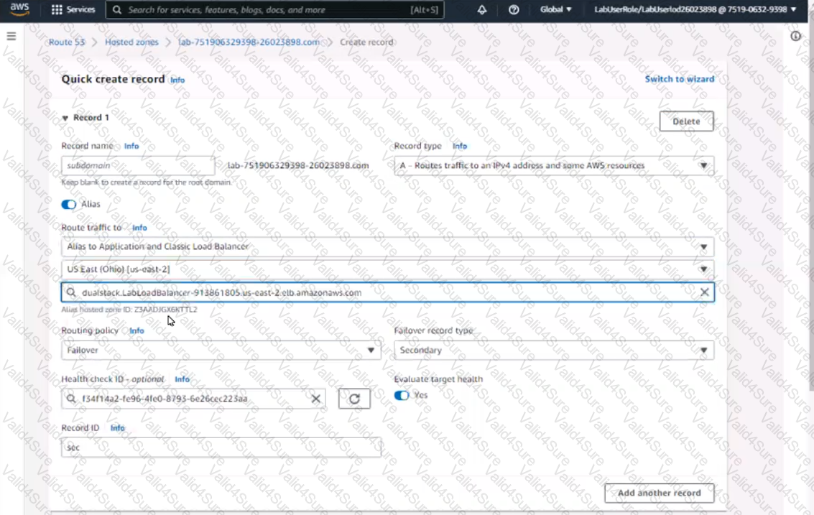Collapse the Record 1 section

pyautogui.click(x=65, y=118)
